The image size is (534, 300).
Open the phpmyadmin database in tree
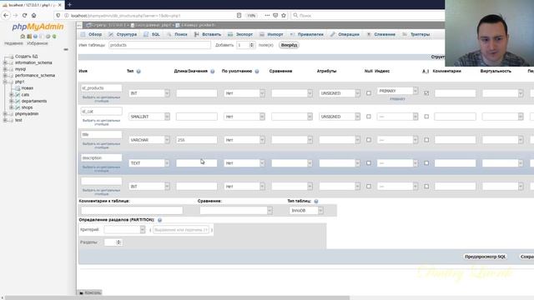coord(27,114)
